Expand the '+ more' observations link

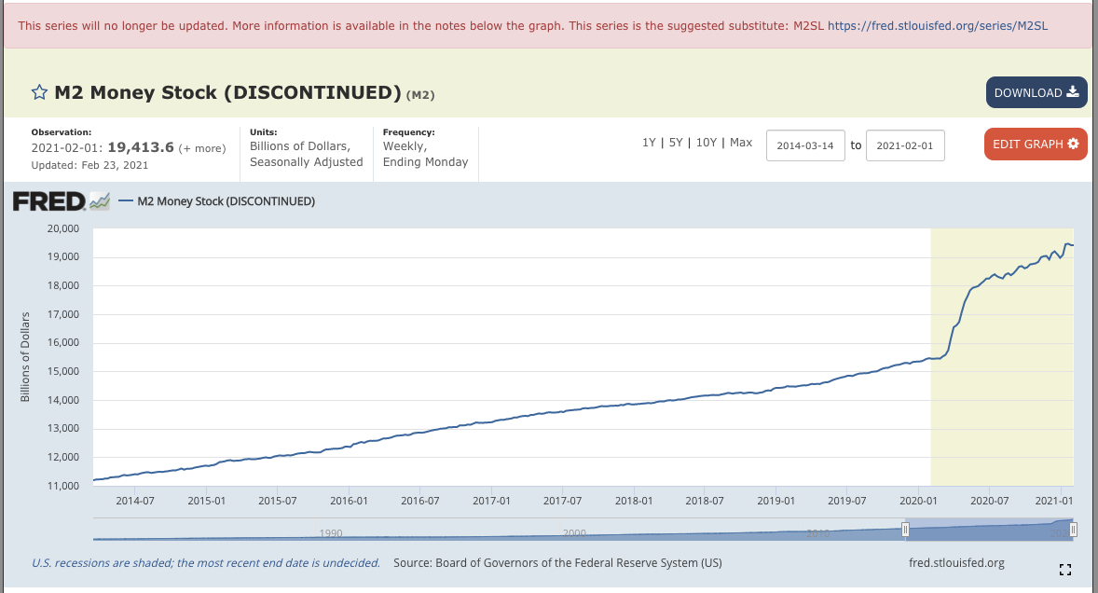tap(202, 148)
